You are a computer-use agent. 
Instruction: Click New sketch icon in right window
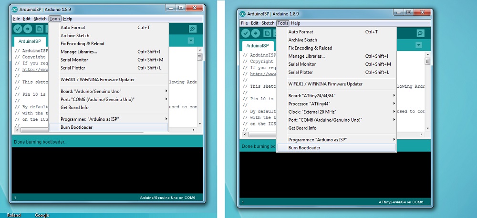tap(267, 33)
